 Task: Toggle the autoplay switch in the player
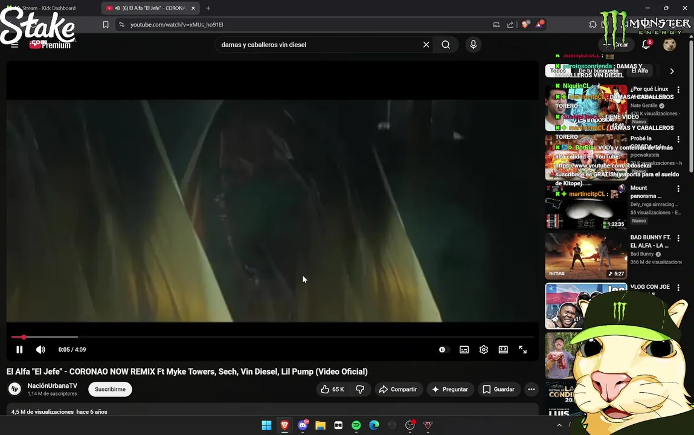tap(443, 350)
